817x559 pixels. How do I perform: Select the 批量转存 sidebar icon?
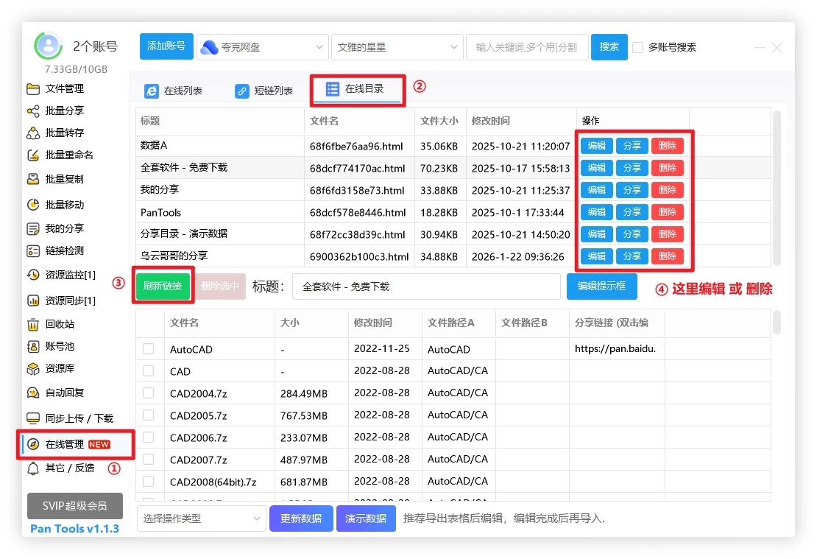click(x=33, y=133)
